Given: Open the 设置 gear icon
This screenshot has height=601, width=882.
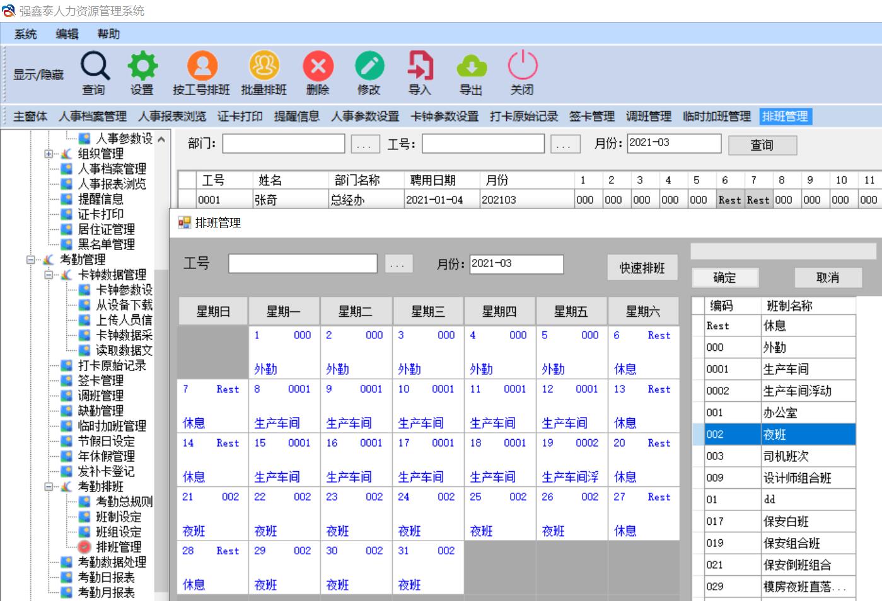Looking at the screenshot, I should [x=142, y=66].
